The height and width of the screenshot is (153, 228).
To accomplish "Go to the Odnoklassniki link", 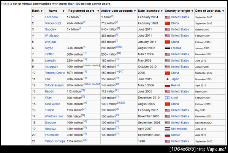I will tap(54, 85).
